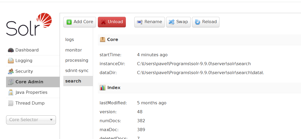Click the dataDir label
The height and width of the screenshot is (139, 301).
pyautogui.click(x=108, y=73)
